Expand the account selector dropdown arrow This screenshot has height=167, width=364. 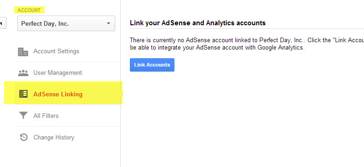[108, 23]
